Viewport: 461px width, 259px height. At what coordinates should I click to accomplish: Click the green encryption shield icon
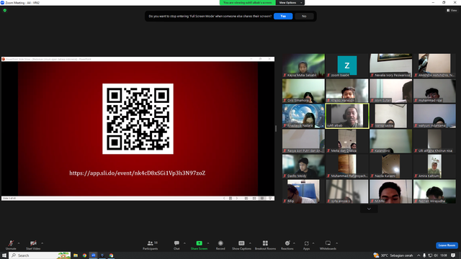5,10
